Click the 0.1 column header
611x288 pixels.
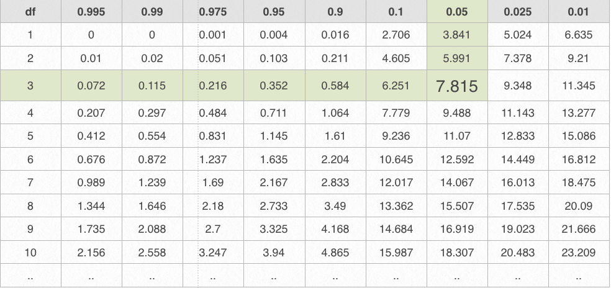(x=396, y=12)
